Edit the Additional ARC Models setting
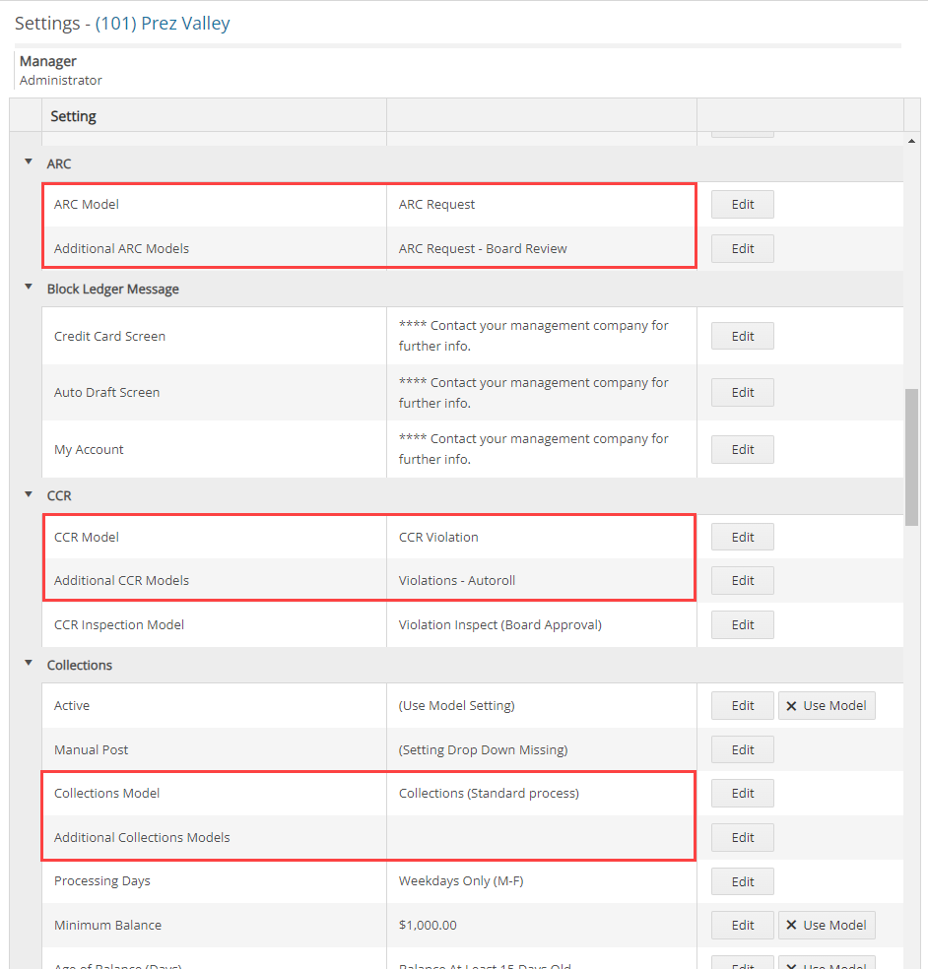928x969 pixels. (742, 248)
